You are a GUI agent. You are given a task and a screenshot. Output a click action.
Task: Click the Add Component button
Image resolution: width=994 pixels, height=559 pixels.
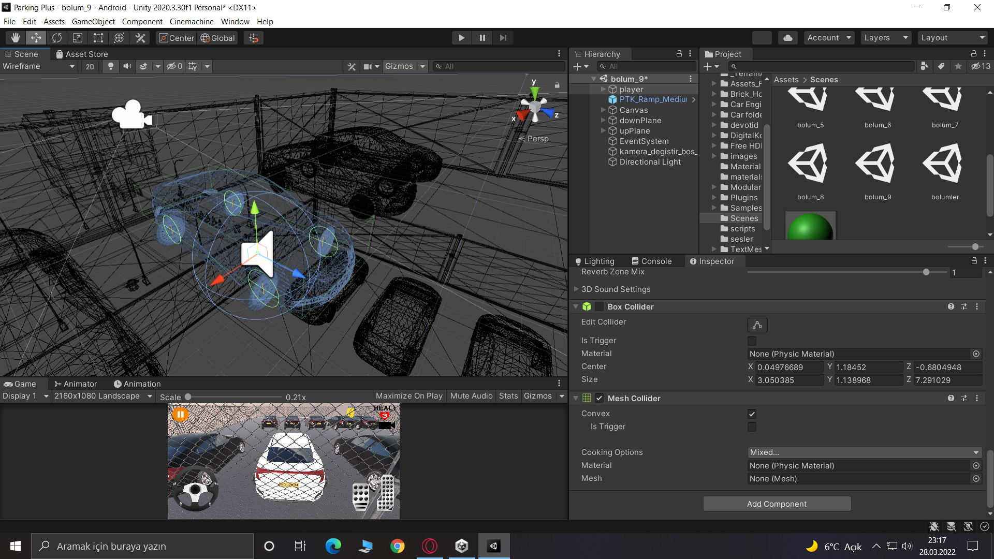[777, 504]
